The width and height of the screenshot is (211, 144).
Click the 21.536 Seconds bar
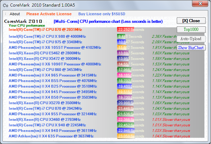coord(125,114)
